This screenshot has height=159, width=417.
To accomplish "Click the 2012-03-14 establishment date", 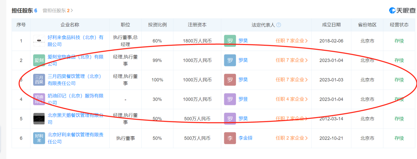I will 331,118.
